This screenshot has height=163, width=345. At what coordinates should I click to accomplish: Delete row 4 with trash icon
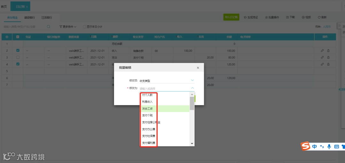[328, 64]
